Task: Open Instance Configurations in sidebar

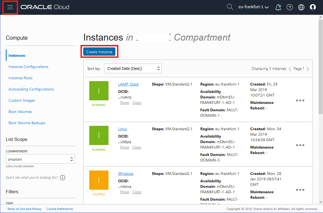Action: click(29, 67)
